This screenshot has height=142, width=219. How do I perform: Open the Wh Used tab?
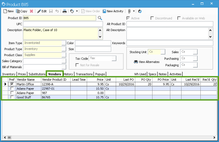(140, 74)
